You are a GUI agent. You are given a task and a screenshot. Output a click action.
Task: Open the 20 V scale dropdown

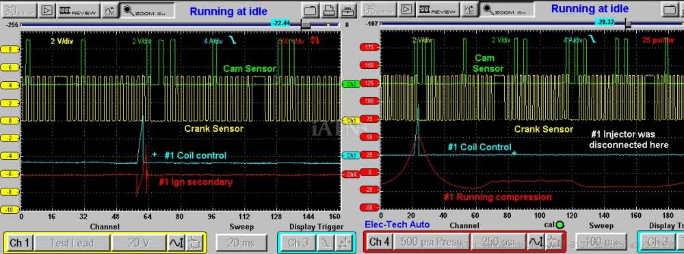coord(139,242)
